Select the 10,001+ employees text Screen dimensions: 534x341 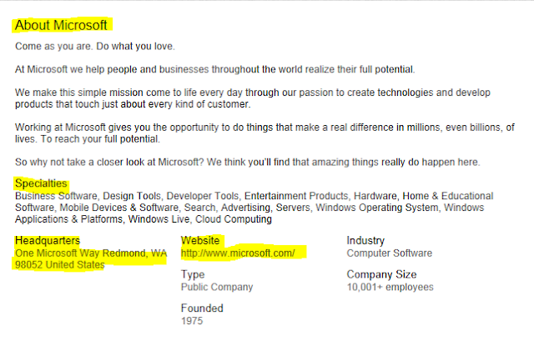(x=390, y=288)
